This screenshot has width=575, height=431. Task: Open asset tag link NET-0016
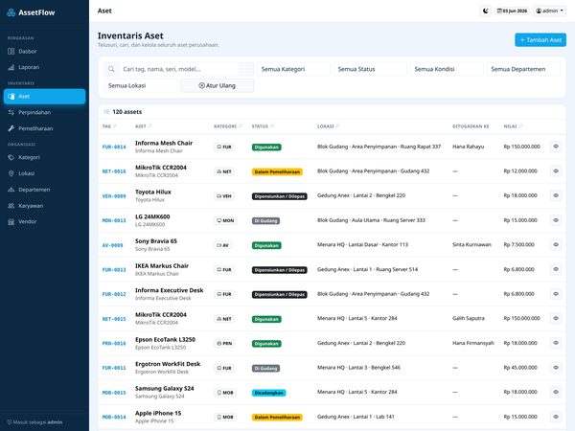click(x=114, y=171)
